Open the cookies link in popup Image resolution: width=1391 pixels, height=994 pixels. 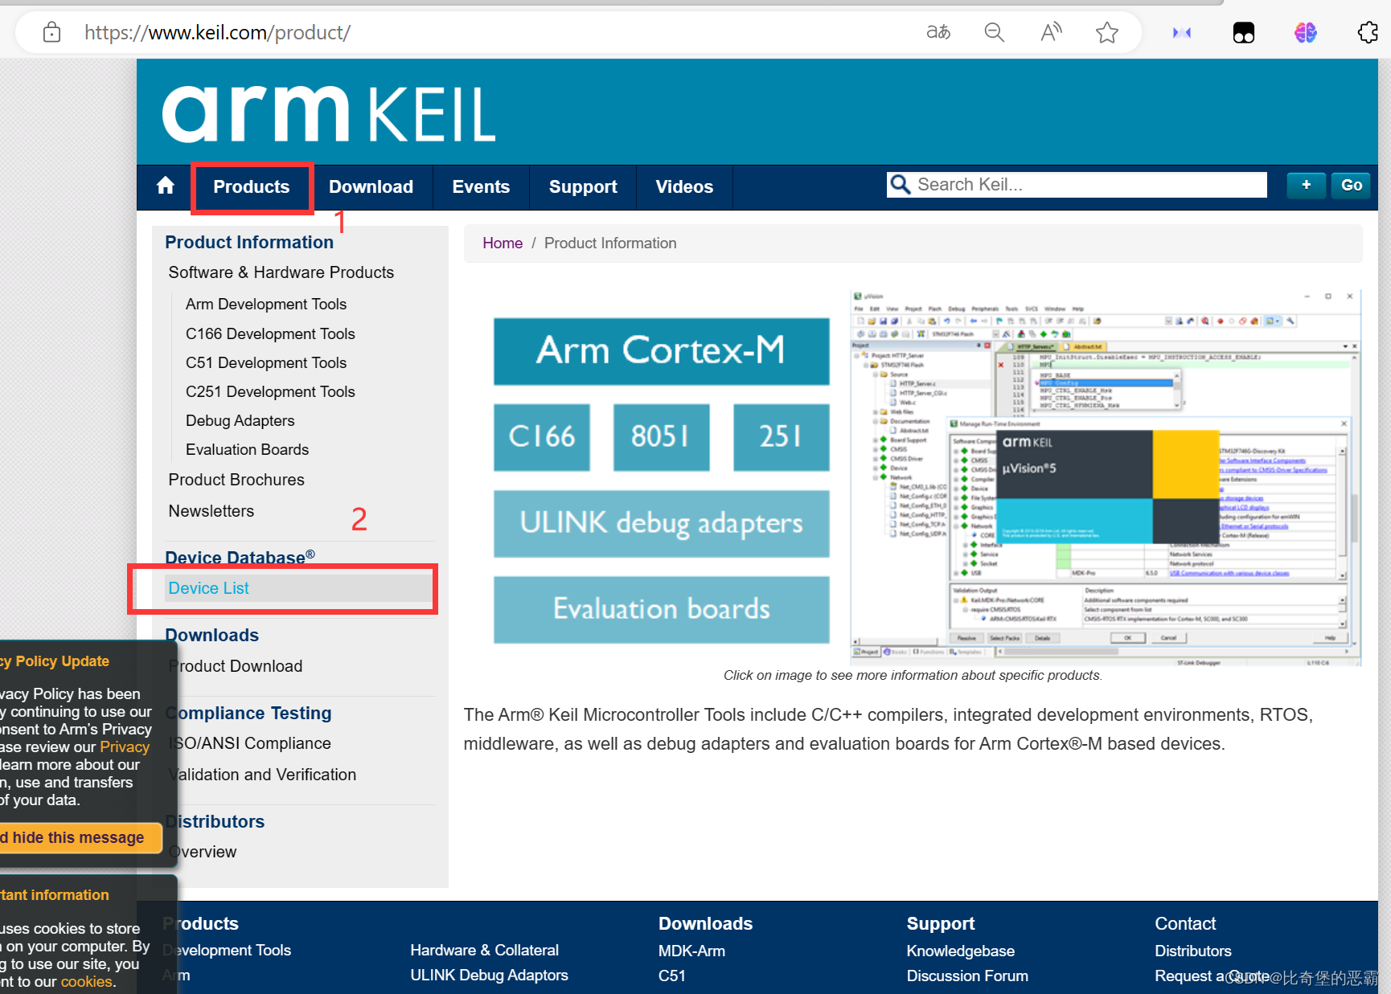87,981
